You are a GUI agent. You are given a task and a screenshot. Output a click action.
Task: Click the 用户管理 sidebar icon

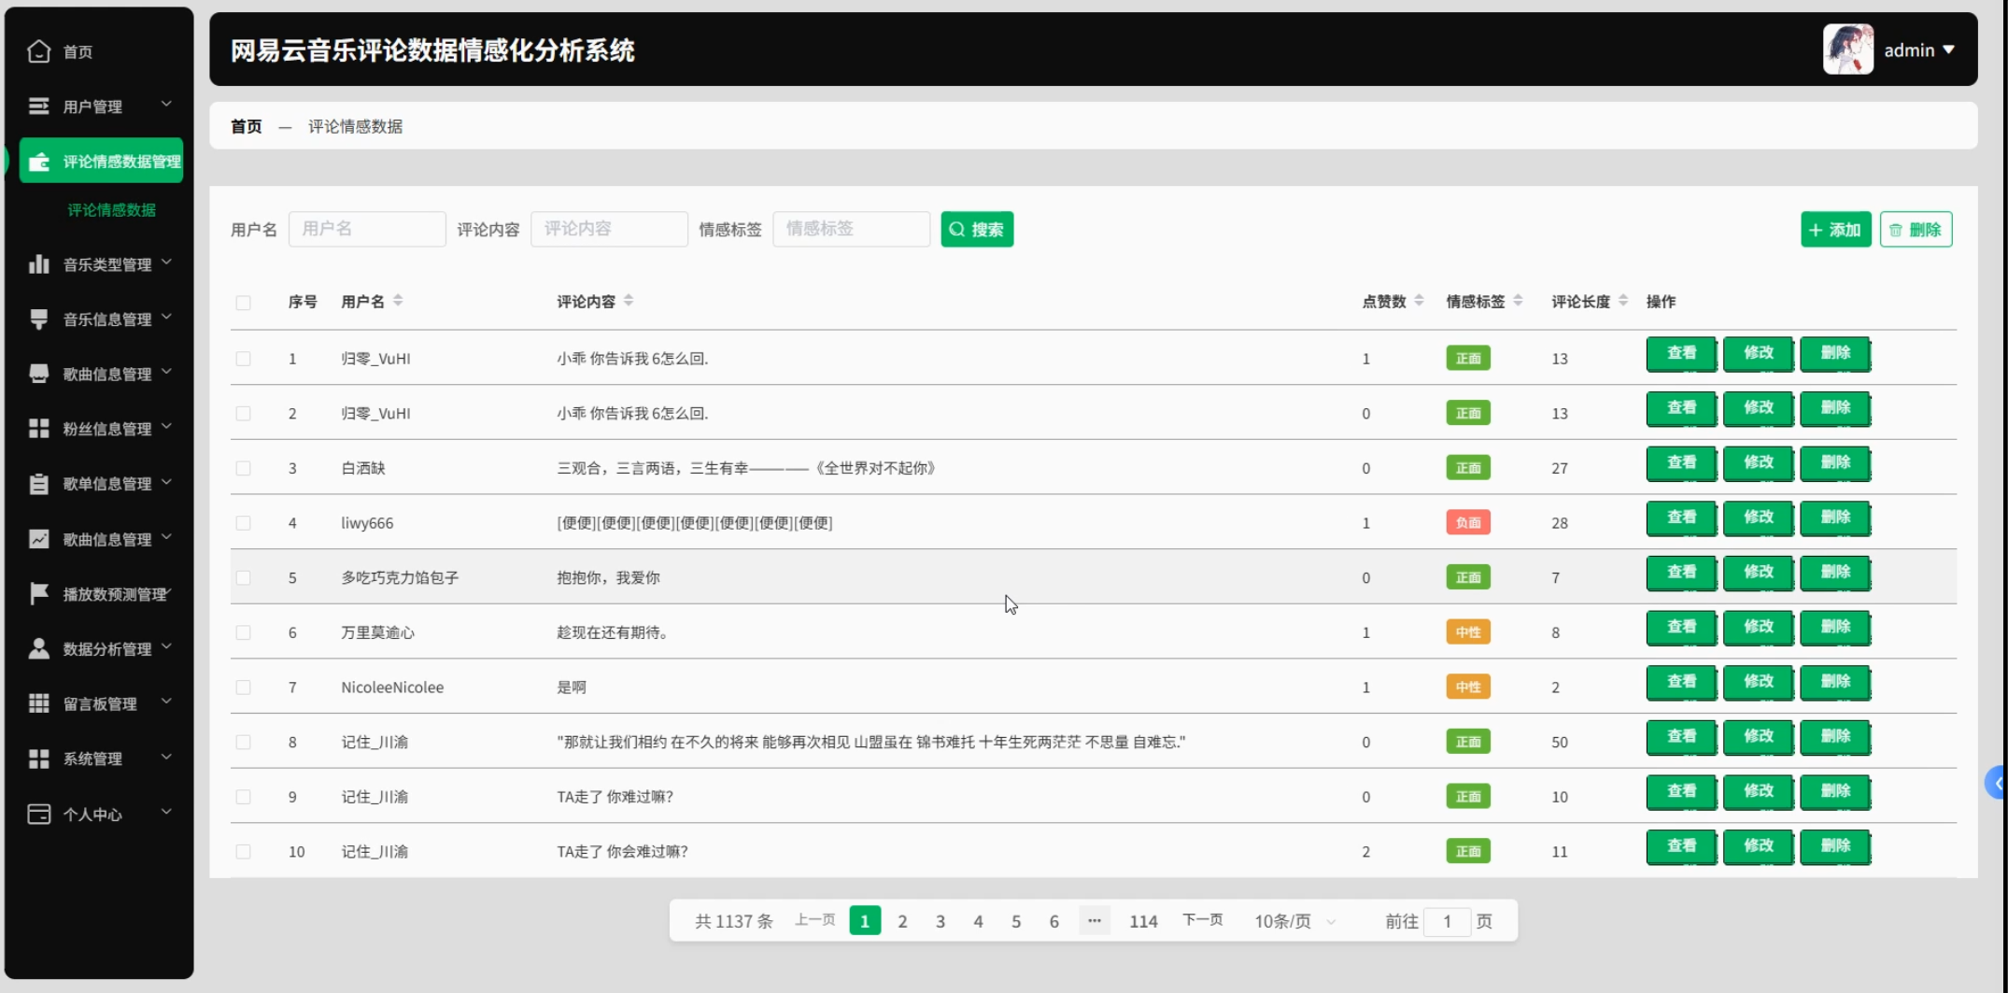(x=38, y=106)
